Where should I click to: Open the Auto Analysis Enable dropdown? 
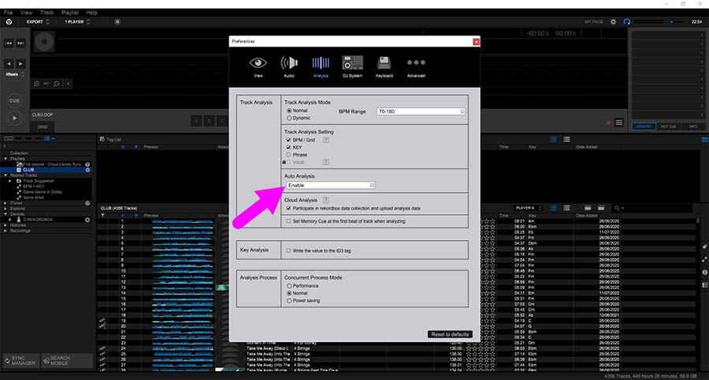(331, 185)
